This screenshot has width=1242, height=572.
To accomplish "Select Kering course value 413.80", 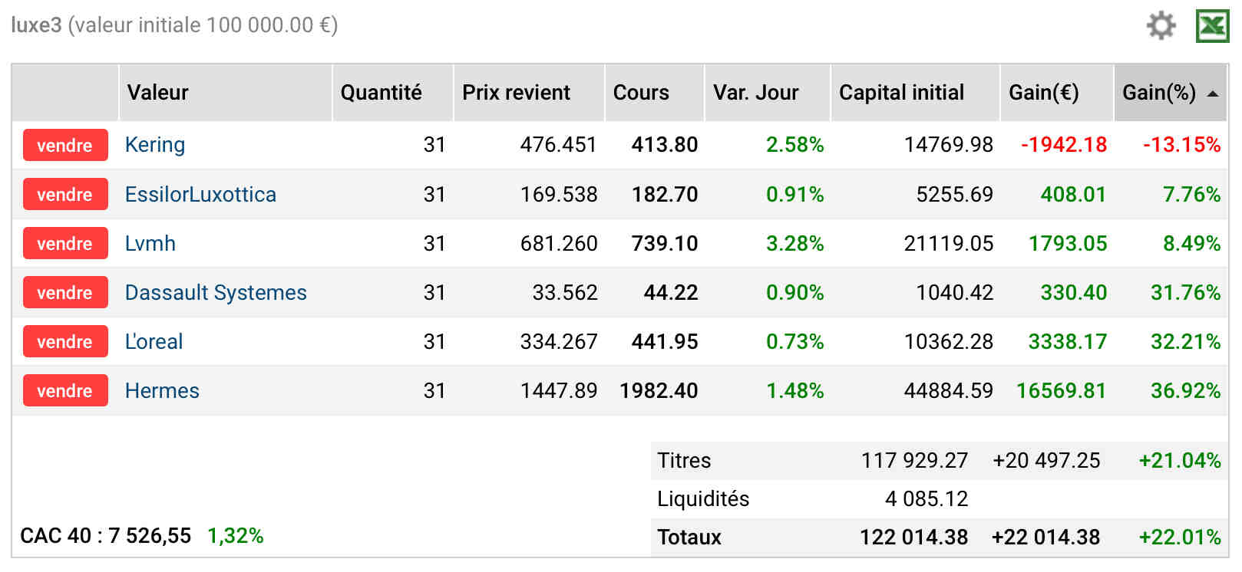I will coord(665,145).
